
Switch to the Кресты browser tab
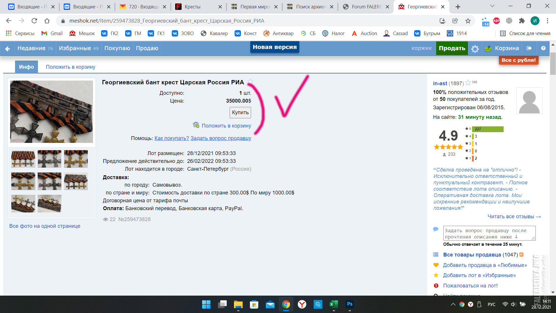tap(199, 7)
